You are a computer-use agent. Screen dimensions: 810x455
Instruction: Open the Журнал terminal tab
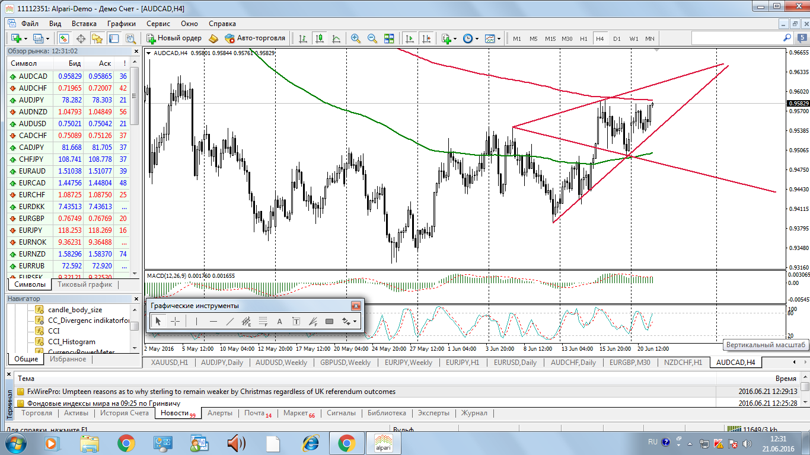(474, 413)
